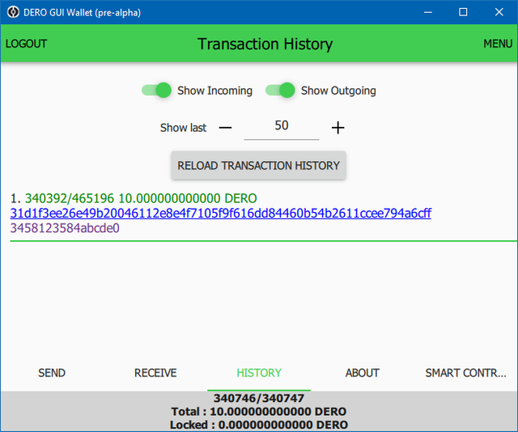Open the MENU in the header

pyautogui.click(x=498, y=44)
